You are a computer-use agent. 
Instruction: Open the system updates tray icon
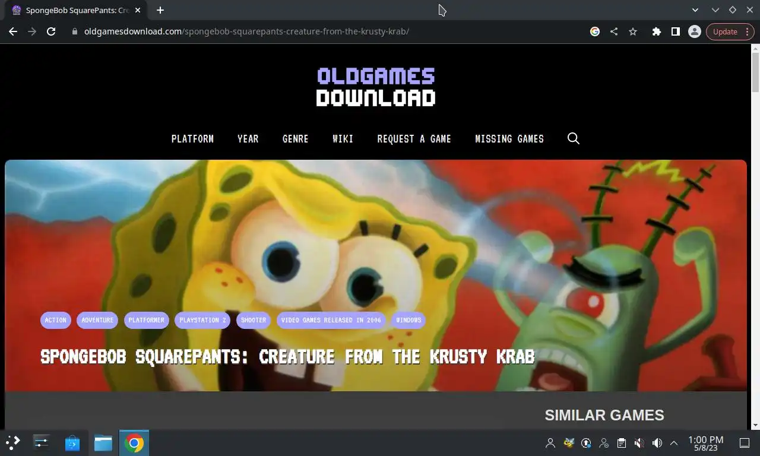pos(586,443)
